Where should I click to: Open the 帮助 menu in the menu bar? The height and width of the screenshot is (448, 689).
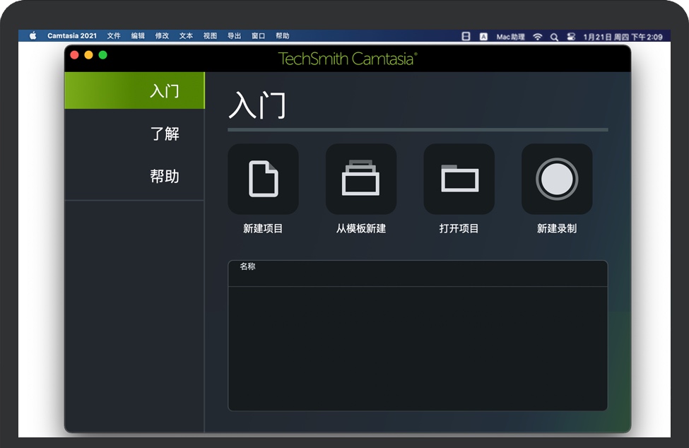click(x=283, y=36)
